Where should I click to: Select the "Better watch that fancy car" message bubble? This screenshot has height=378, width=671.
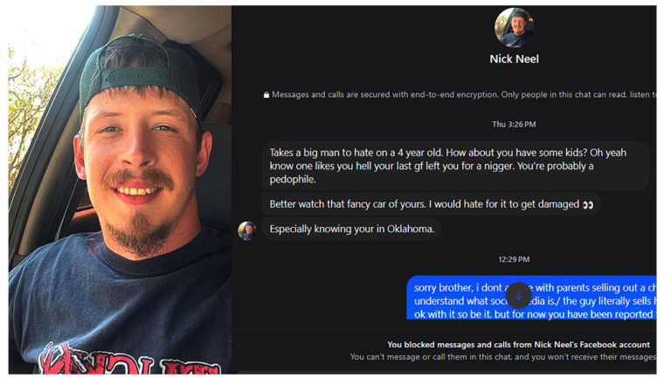432,204
